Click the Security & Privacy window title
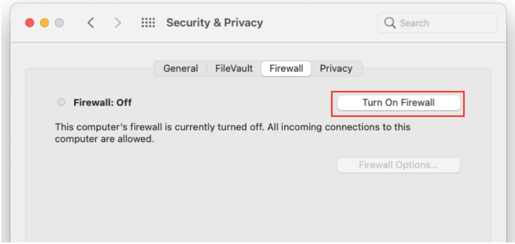Image resolution: width=515 pixels, height=244 pixels. [x=214, y=23]
